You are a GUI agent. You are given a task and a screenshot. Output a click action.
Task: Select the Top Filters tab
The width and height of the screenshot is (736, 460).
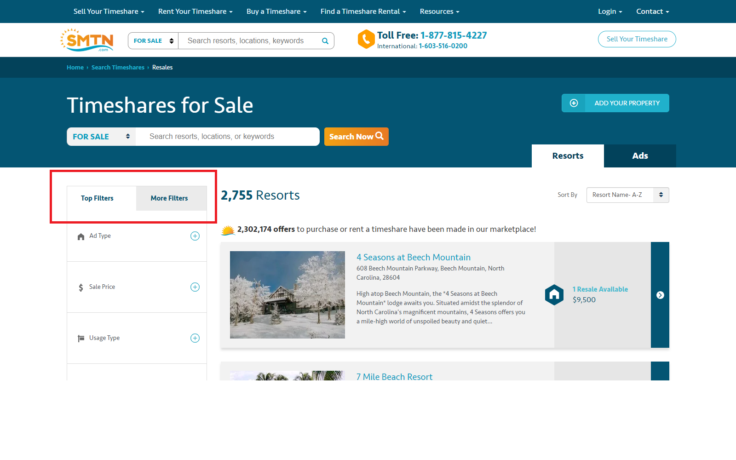point(102,198)
